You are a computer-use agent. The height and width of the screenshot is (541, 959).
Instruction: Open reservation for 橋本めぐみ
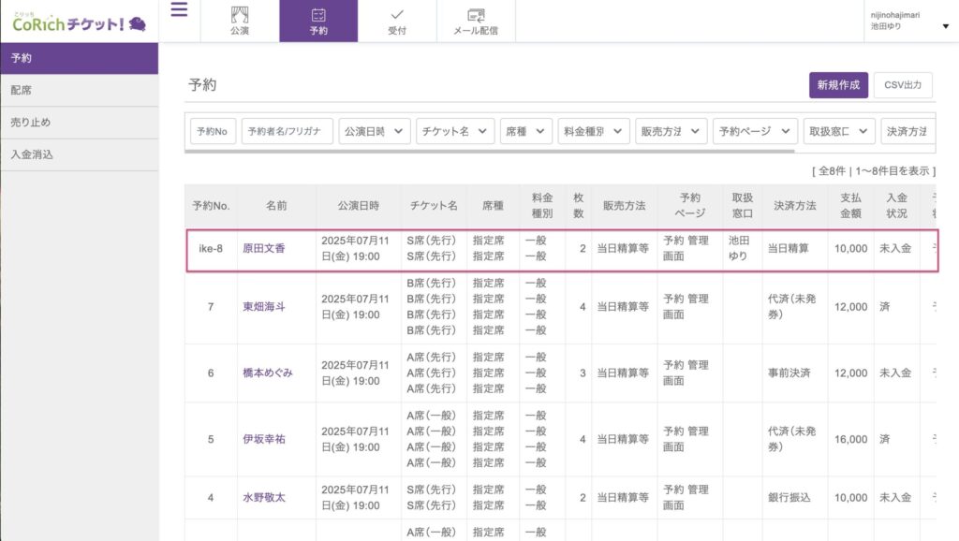pos(268,373)
